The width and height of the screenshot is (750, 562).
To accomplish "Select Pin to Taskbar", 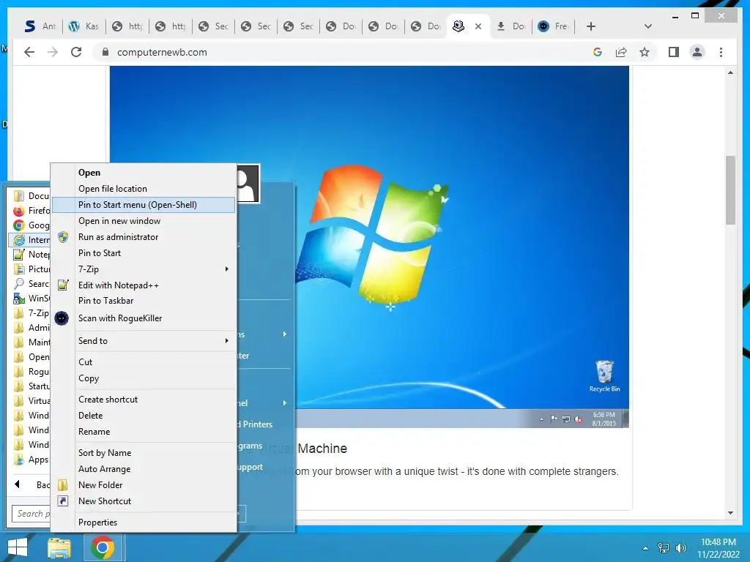I will click(144, 301).
